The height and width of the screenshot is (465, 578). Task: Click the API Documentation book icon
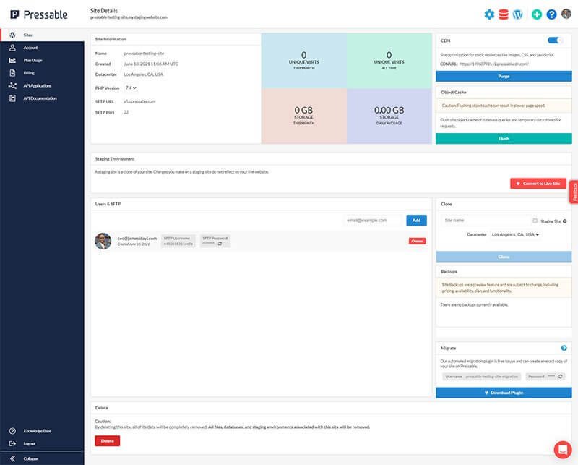tap(12, 98)
